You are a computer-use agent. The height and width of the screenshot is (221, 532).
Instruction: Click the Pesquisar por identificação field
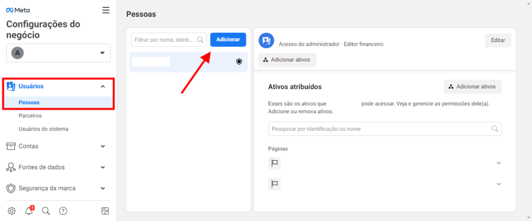point(385,129)
